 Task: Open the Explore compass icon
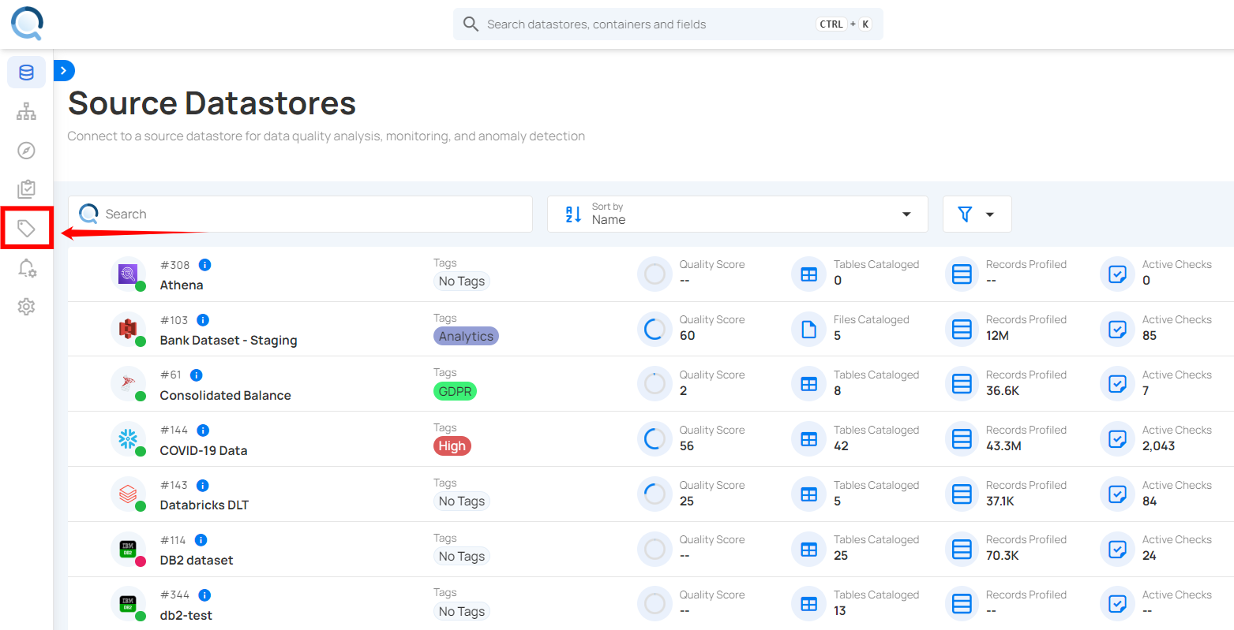click(26, 151)
